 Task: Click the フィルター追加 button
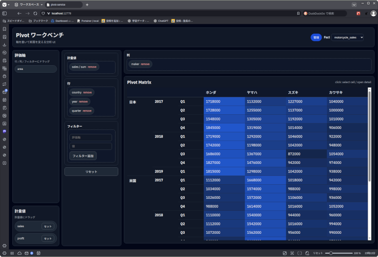[83, 155]
